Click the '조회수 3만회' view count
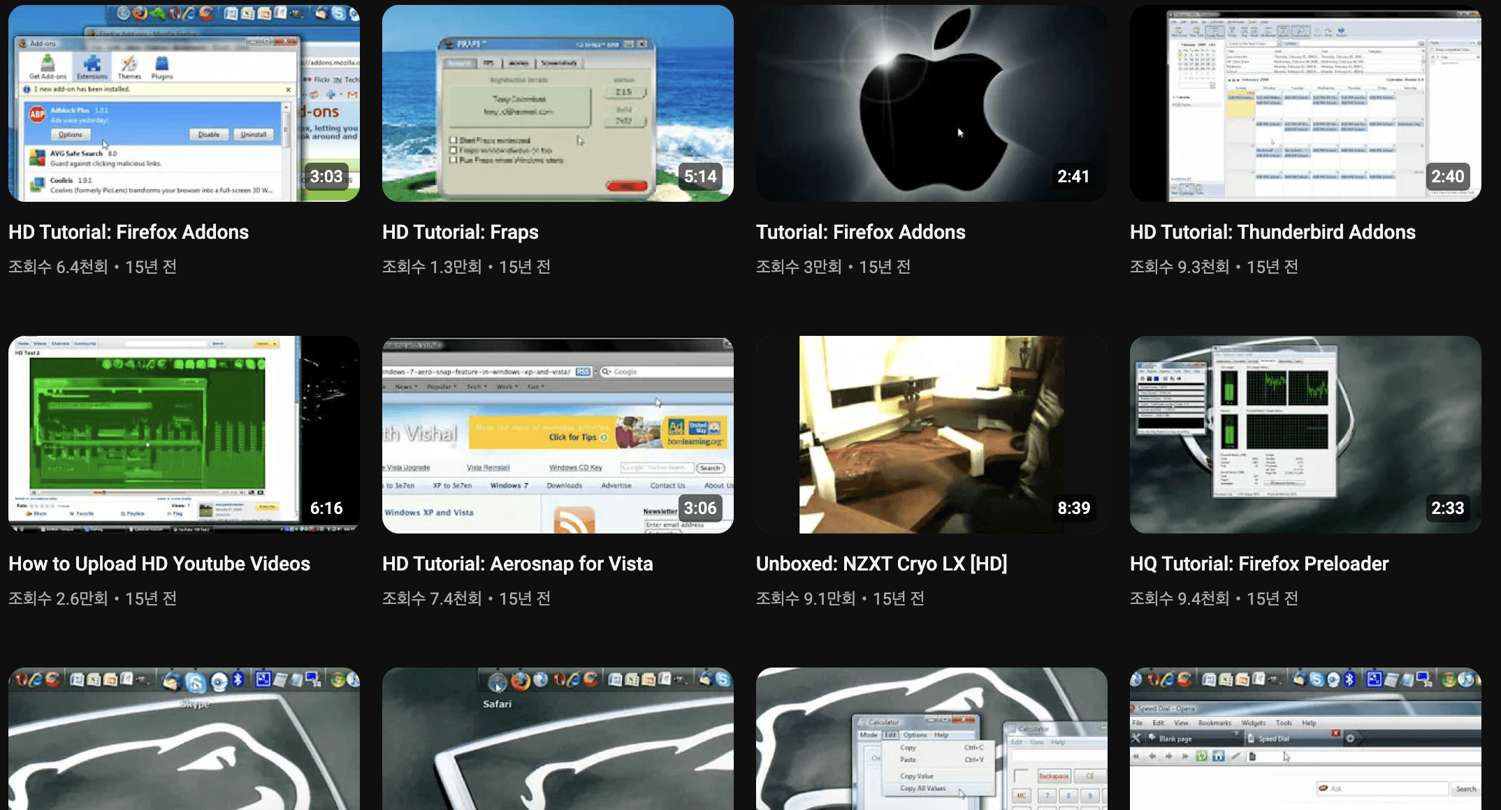The width and height of the screenshot is (1501, 810). click(x=799, y=267)
